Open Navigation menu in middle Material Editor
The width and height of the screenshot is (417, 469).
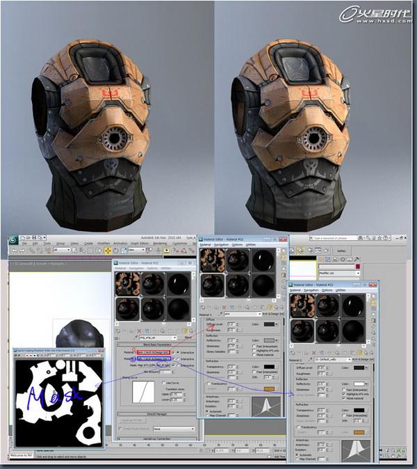point(221,245)
